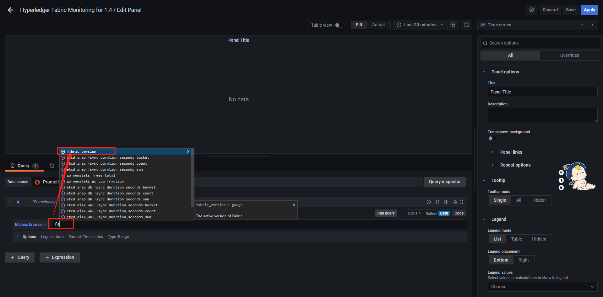The height and width of the screenshot is (297, 603).
Task: Collapse Panel options section
Action: [x=484, y=72]
